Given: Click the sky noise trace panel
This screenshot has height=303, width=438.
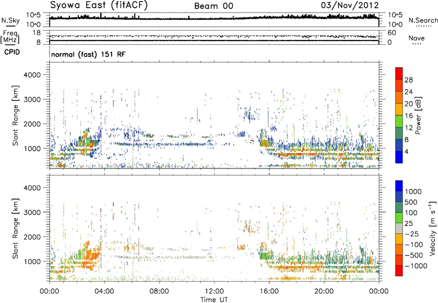Looking at the screenshot, I should click(x=214, y=20).
